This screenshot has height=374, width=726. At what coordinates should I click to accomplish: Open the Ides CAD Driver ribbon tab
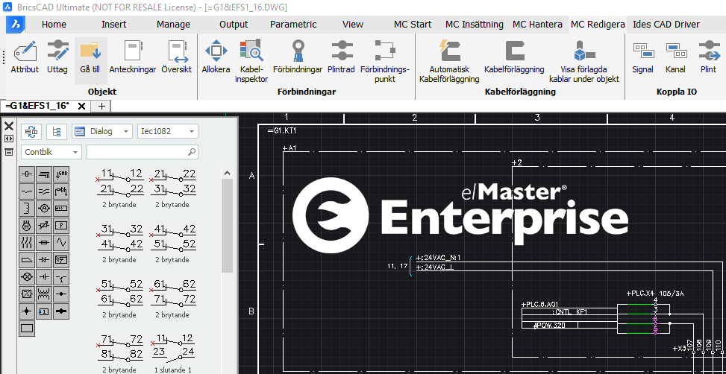pyautogui.click(x=666, y=25)
